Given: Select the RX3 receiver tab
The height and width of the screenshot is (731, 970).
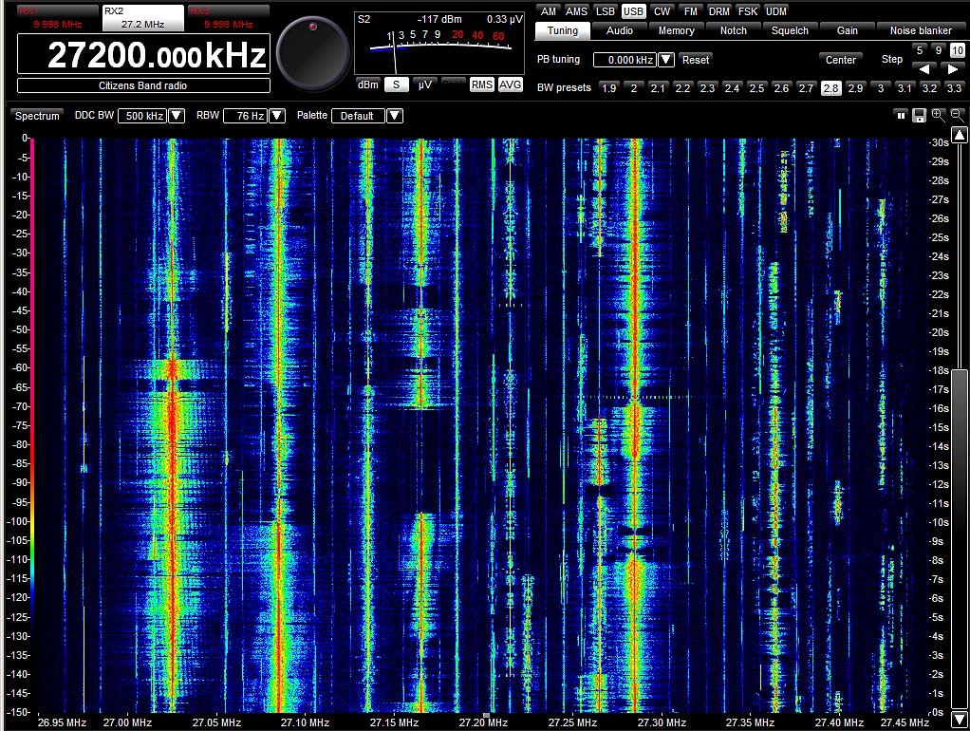Looking at the screenshot, I should click(x=229, y=17).
